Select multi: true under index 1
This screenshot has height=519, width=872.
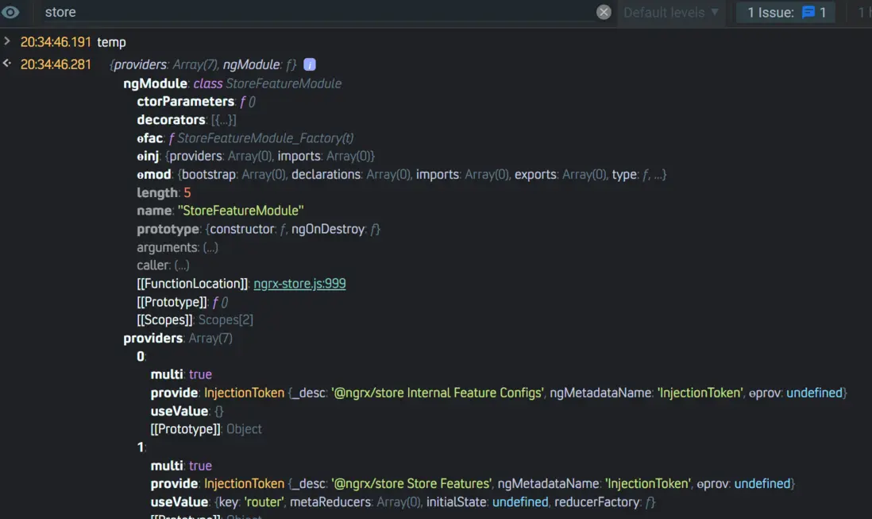tap(181, 466)
